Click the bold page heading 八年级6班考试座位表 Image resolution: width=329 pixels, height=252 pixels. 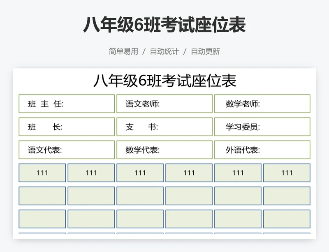[x=164, y=25]
